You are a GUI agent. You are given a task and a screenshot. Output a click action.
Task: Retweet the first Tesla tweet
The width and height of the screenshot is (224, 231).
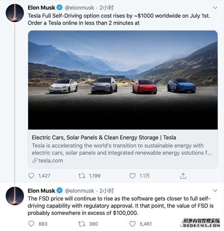82,176
